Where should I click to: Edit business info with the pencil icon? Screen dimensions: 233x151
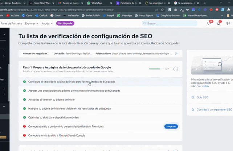tap(176, 53)
